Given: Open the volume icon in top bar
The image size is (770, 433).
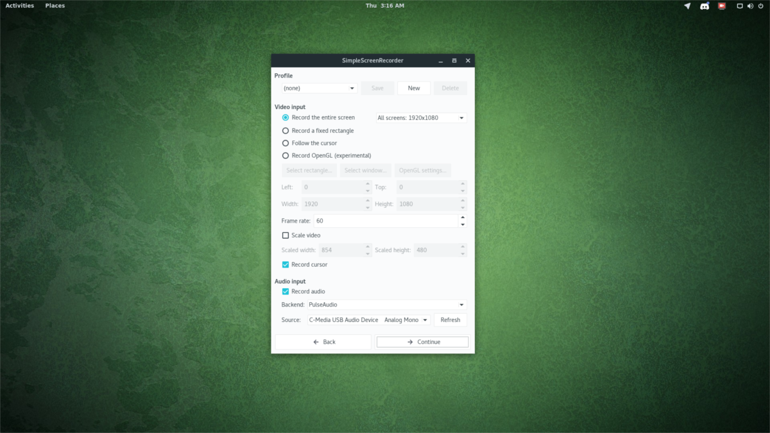Looking at the screenshot, I should point(750,6).
